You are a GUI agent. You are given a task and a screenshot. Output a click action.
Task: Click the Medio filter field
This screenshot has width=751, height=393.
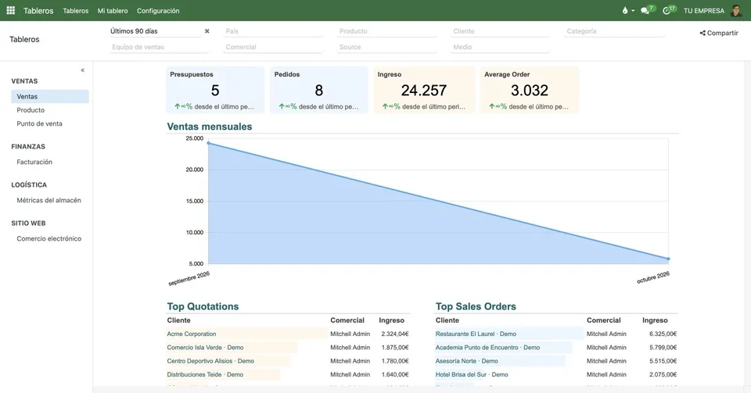pyautogui.click(x=501, y=47)
